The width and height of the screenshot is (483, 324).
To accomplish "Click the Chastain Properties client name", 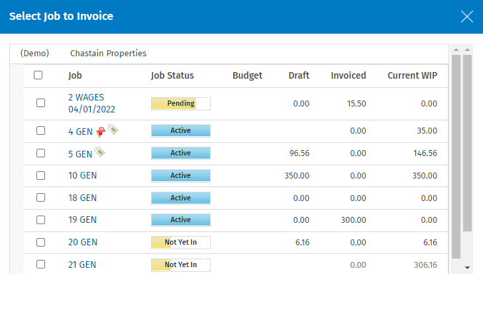I will point(108,54).
